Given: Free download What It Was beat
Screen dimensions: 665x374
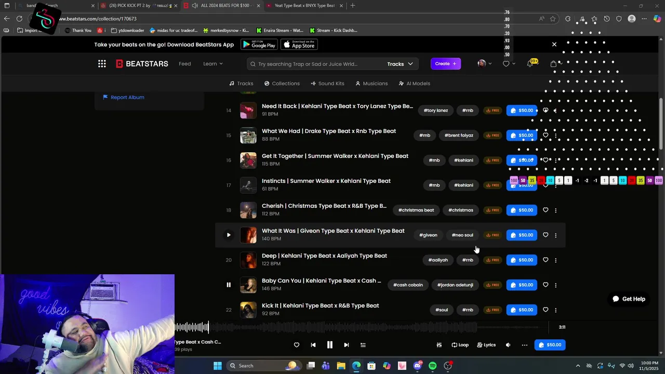Looking at the screenshot, I should click(x=493, y=235).
